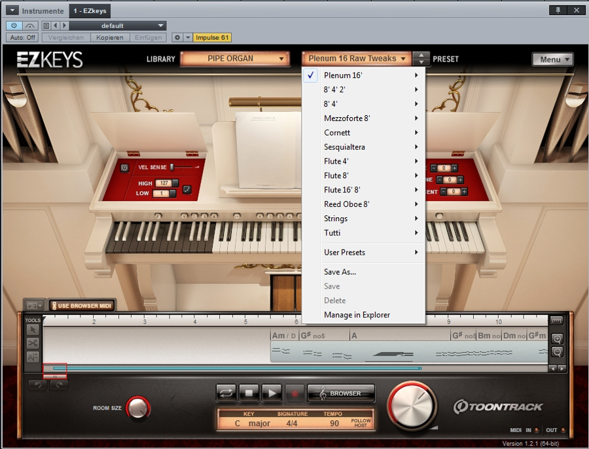Click the key C major field
Image resolution: width=589 pixels, height=449 pixels.
253,423
